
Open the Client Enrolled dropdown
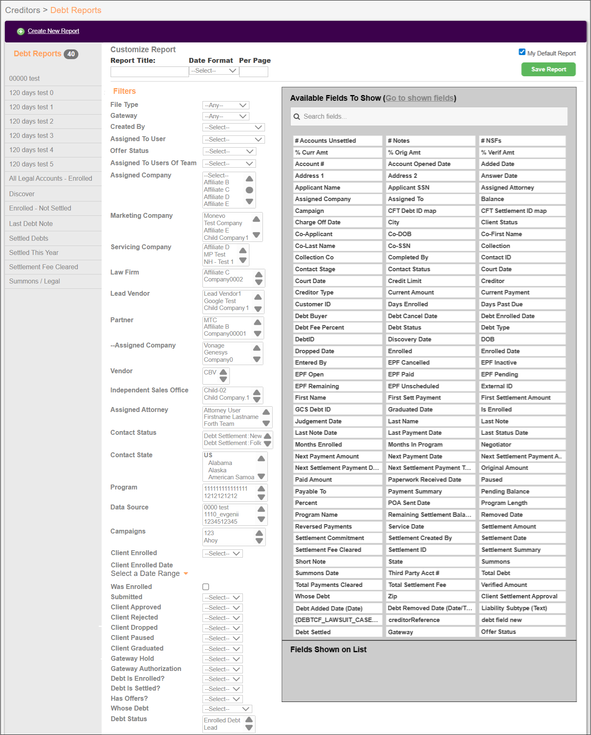click(223, 554)
